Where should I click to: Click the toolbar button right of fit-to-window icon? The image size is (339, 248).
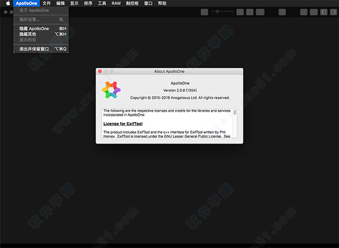point(260,12)
